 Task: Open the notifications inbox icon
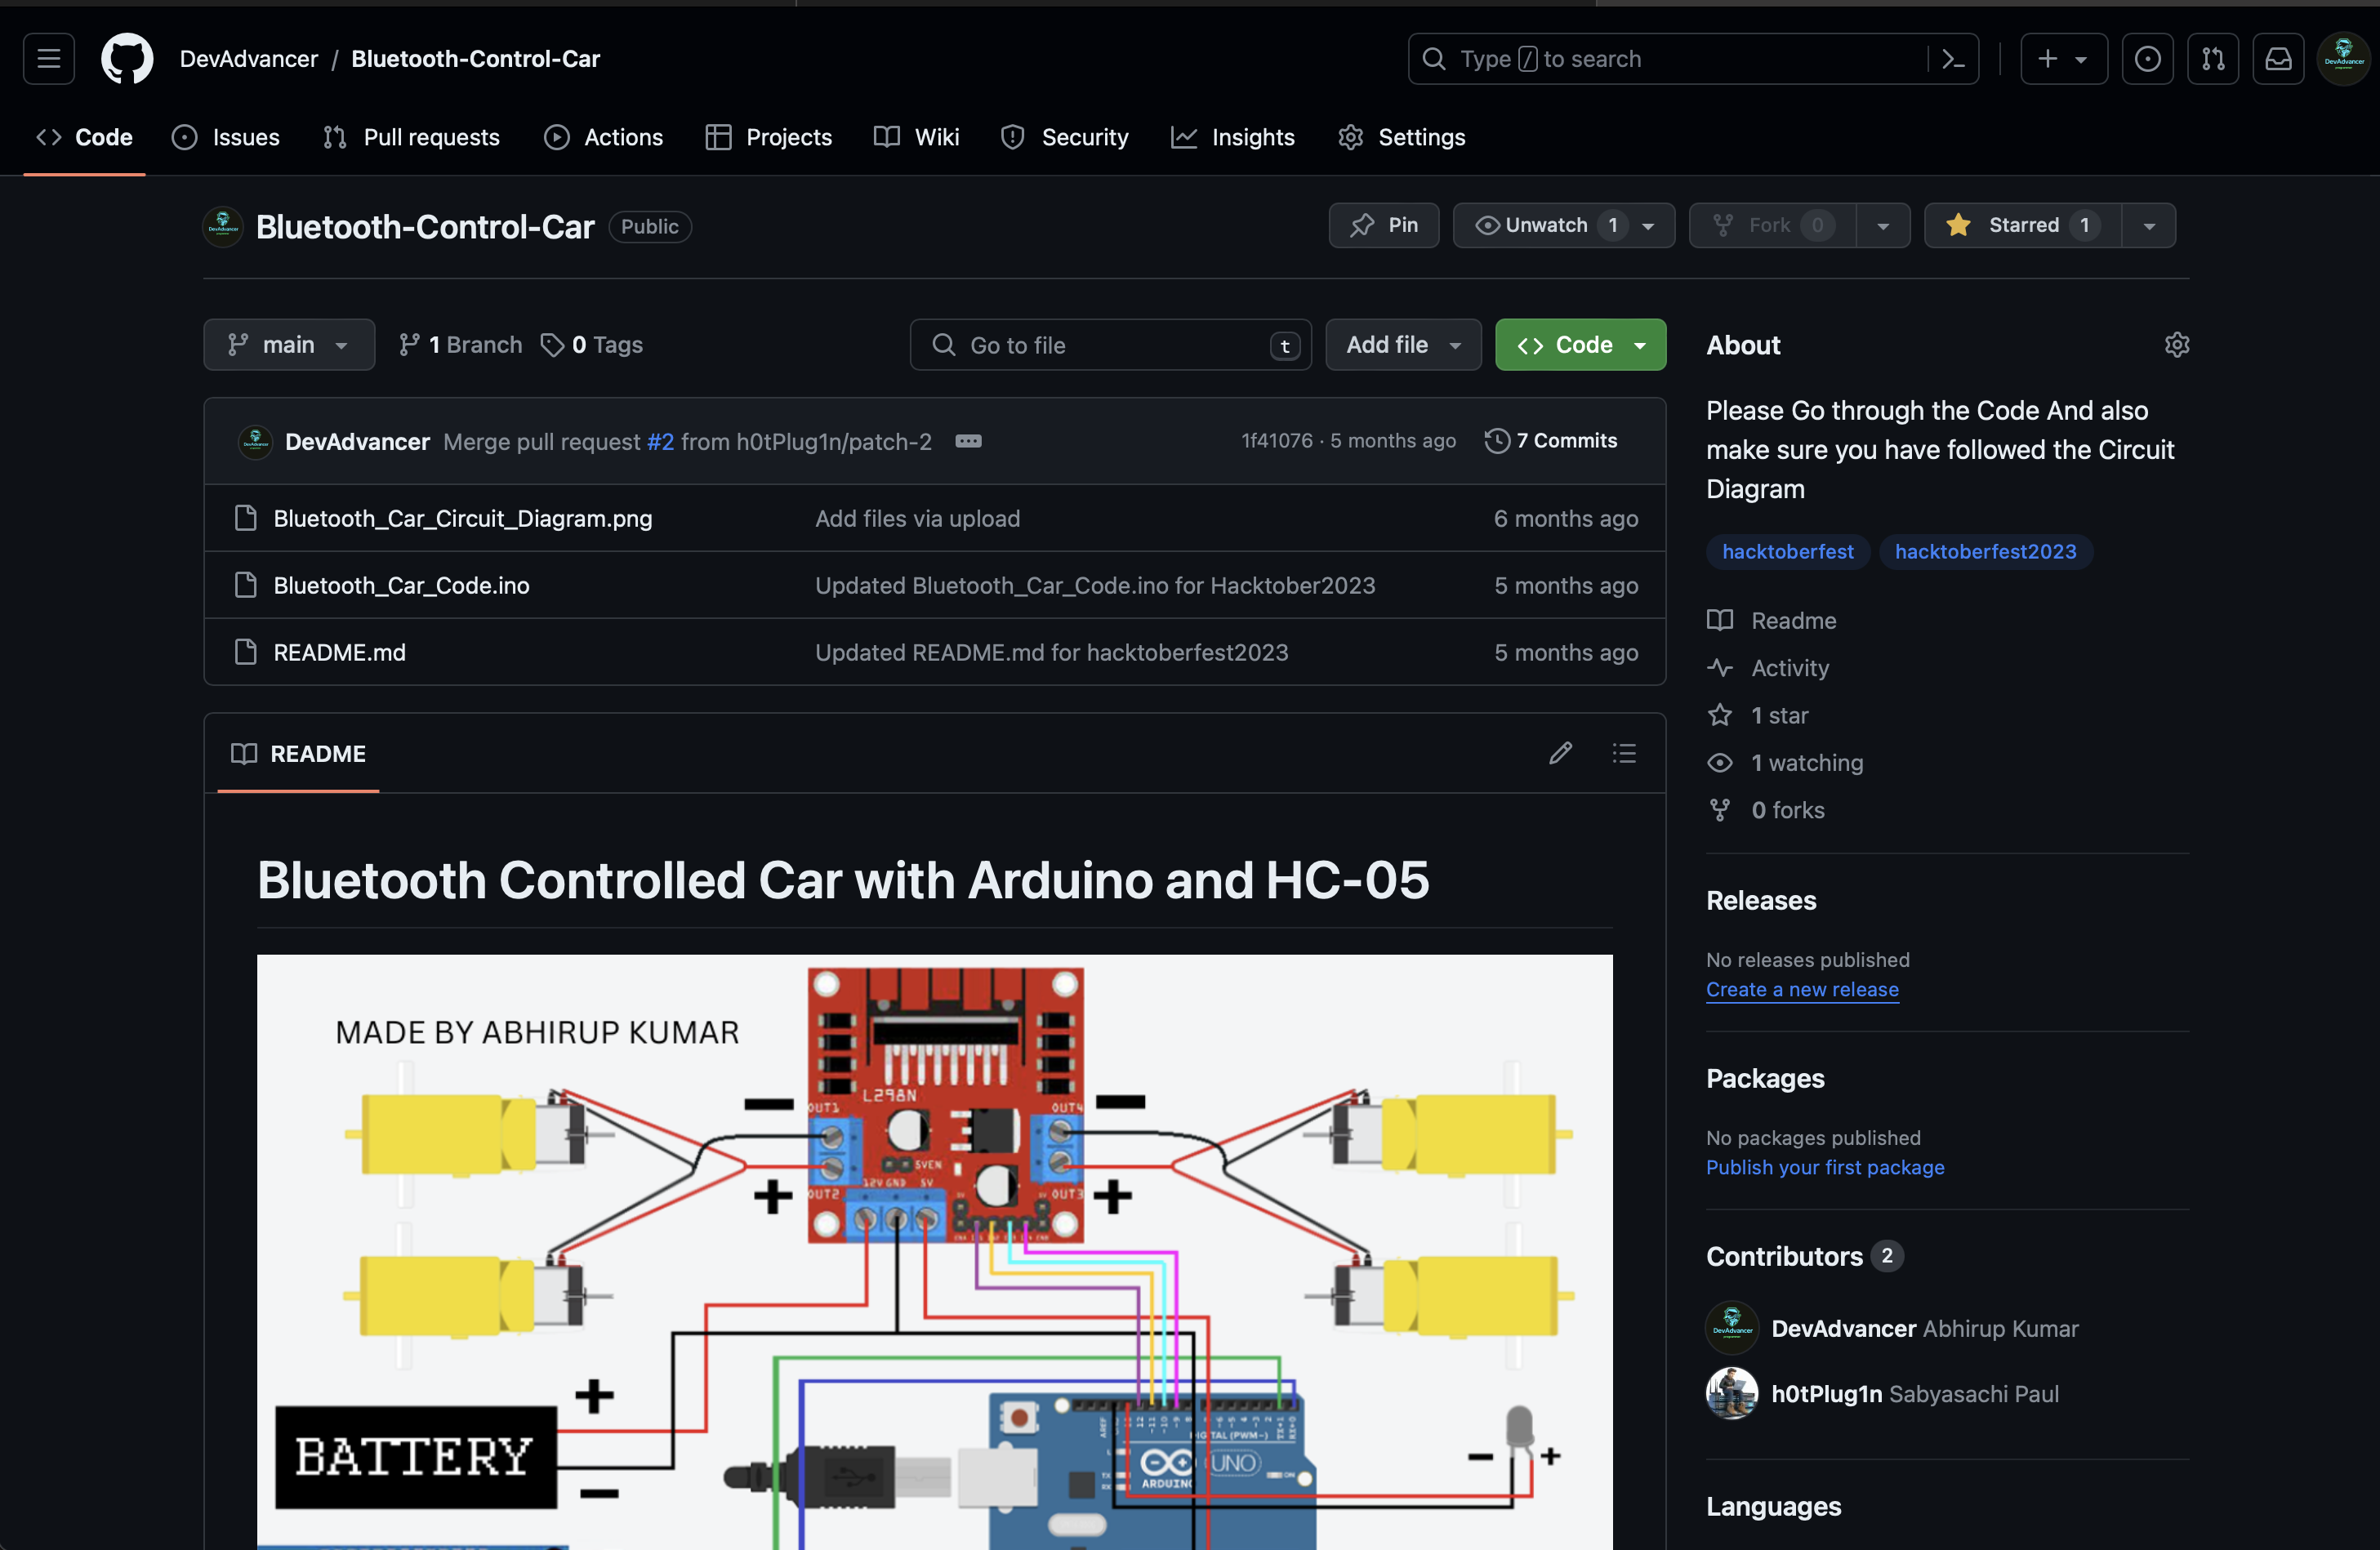pyautogui.click(x=2278, y=59)
